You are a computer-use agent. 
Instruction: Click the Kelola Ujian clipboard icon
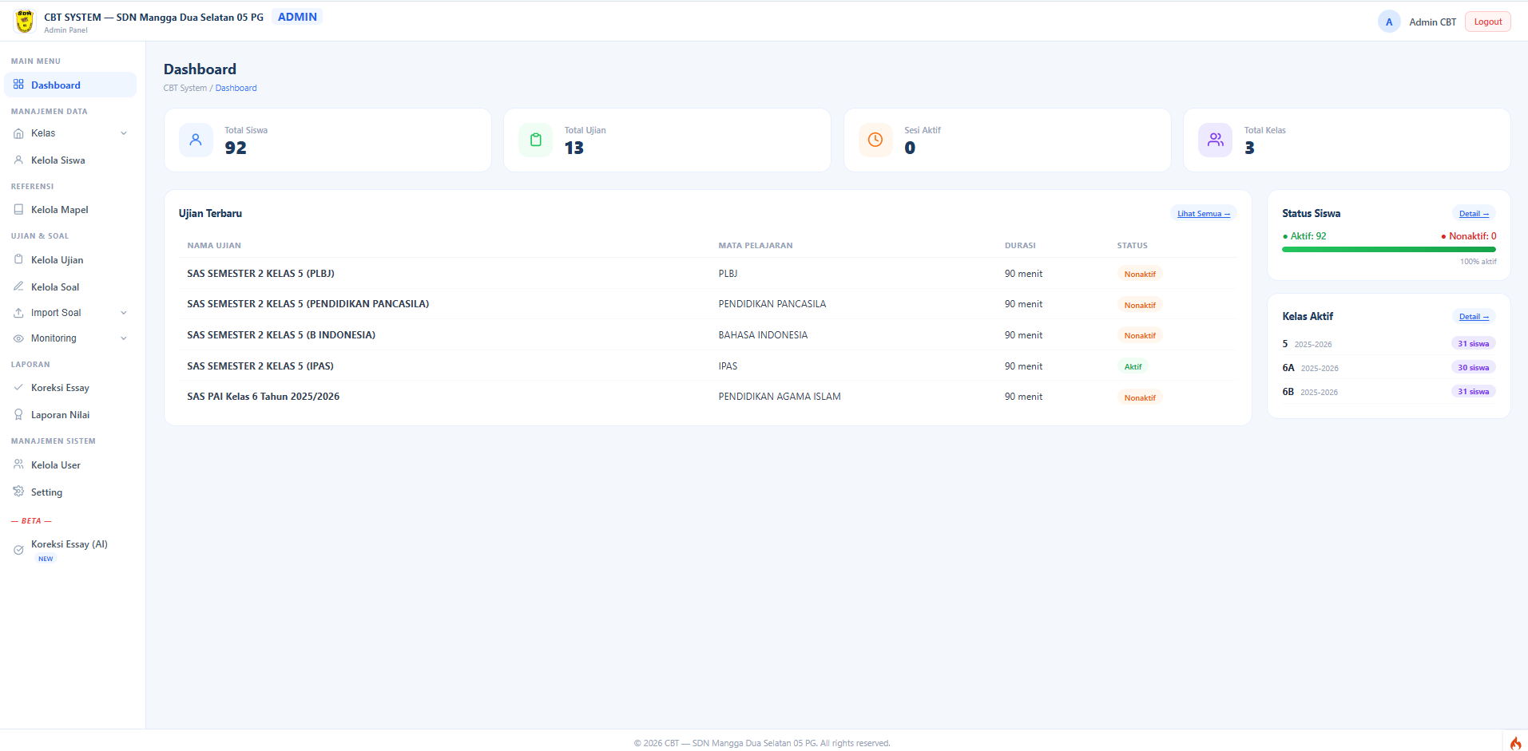(x=18, y=260)
